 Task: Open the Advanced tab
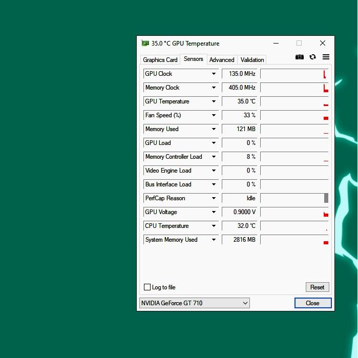click(222, 60)
